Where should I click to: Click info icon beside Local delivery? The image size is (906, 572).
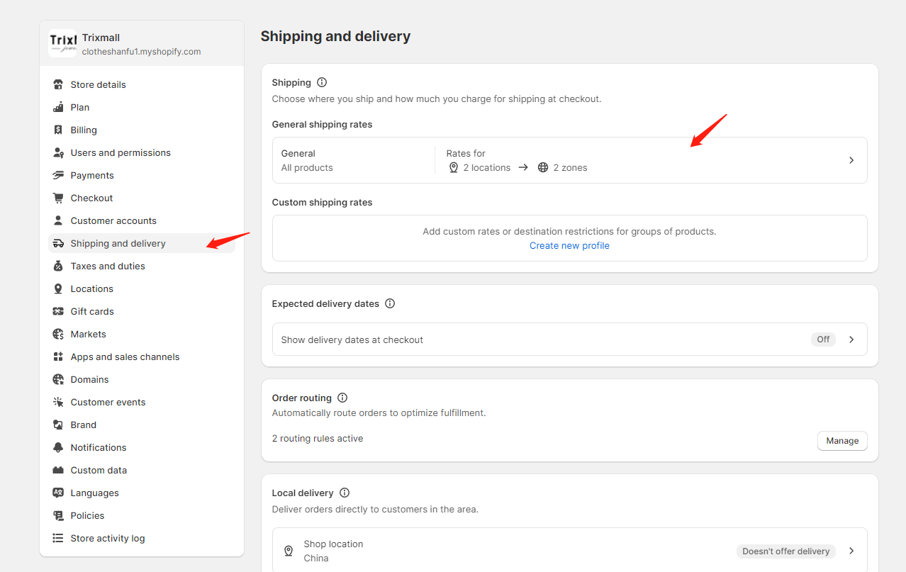(x=345, y=493)
